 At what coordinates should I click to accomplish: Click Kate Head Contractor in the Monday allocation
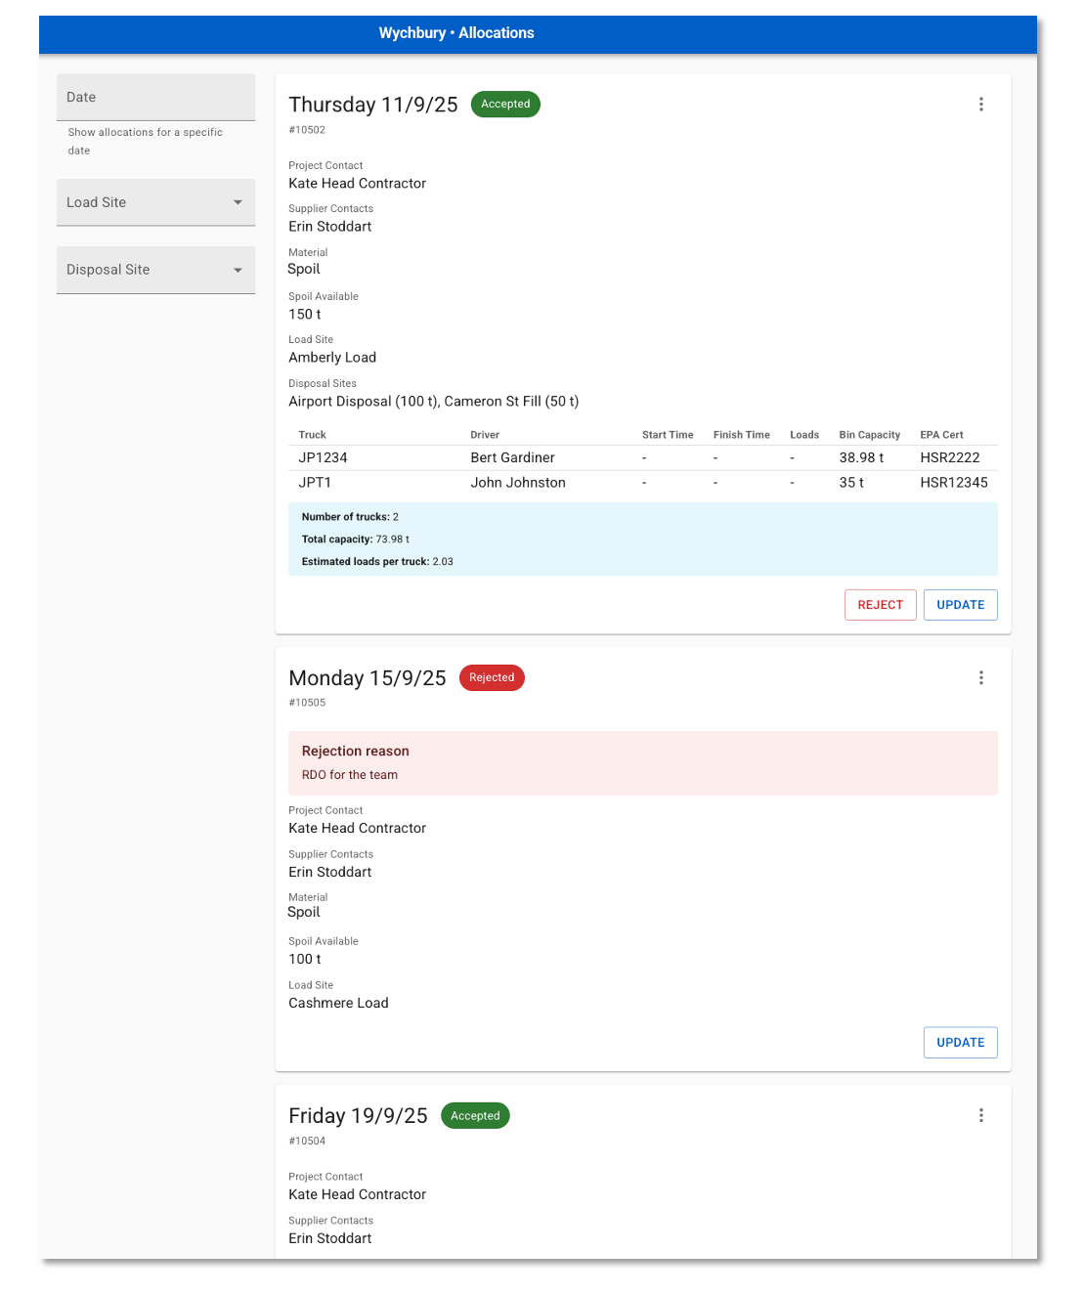click(x=358, y=829)
